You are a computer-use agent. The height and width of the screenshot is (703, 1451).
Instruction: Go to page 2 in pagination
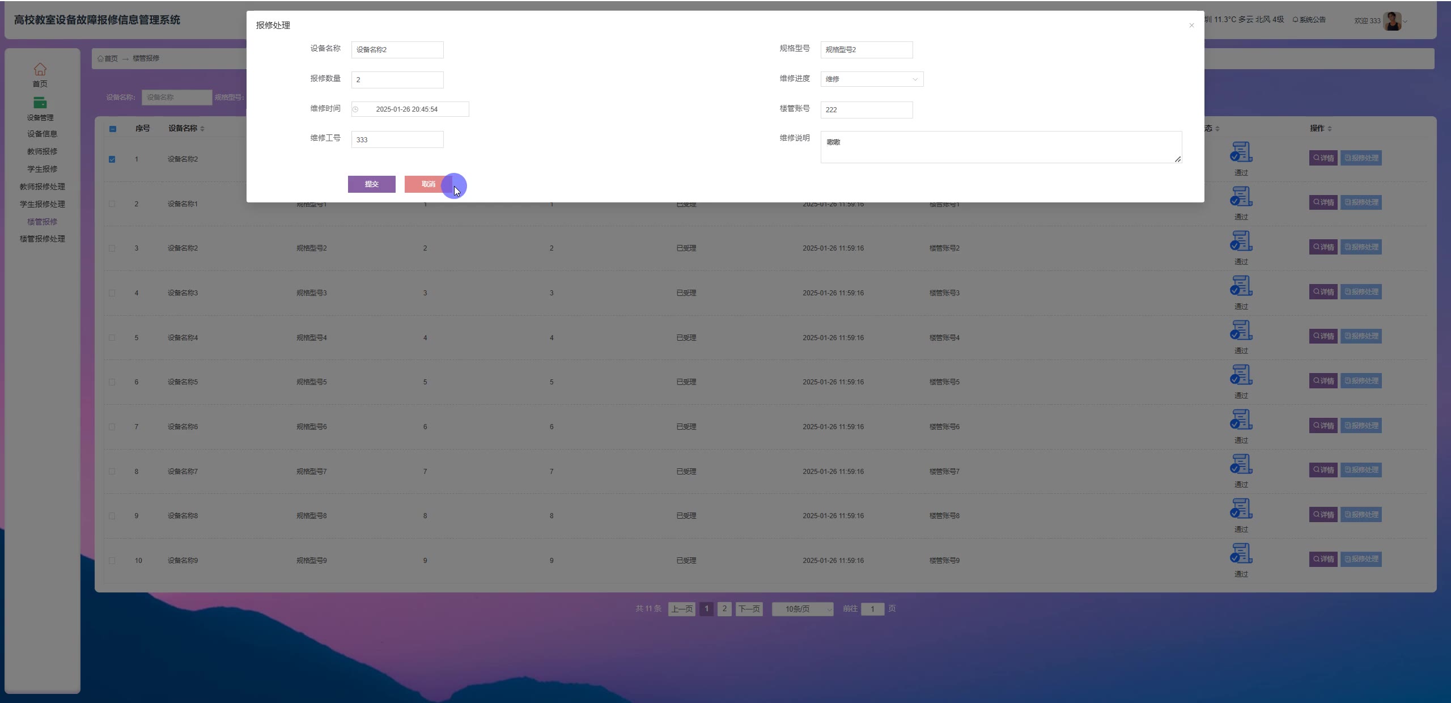click(x=724, y=609)
